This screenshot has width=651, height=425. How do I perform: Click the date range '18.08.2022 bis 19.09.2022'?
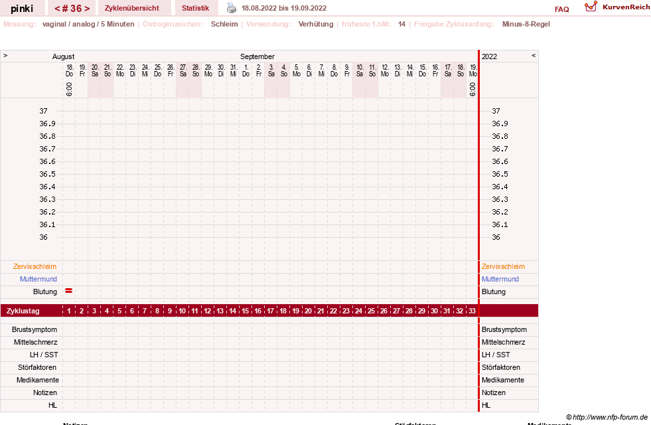pyautogui.click(x=284, y=8)
